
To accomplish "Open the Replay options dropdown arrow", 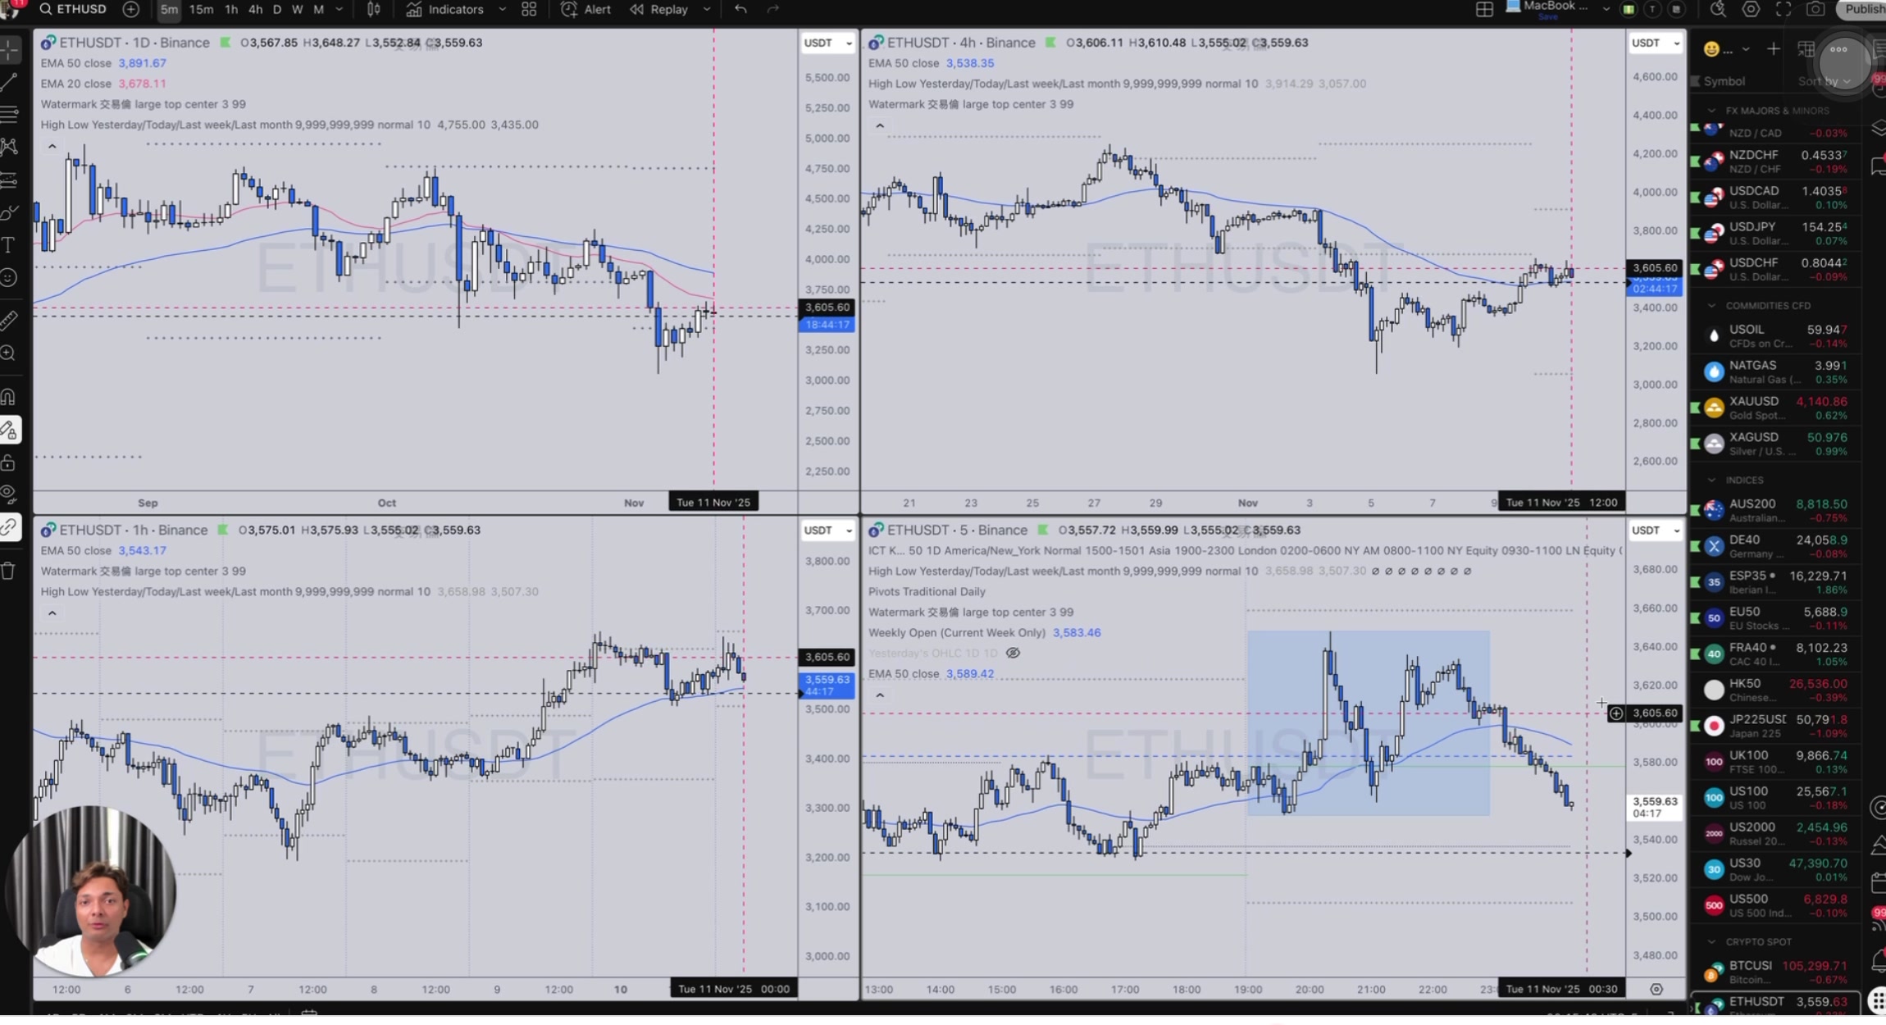I will coord(707,9).
